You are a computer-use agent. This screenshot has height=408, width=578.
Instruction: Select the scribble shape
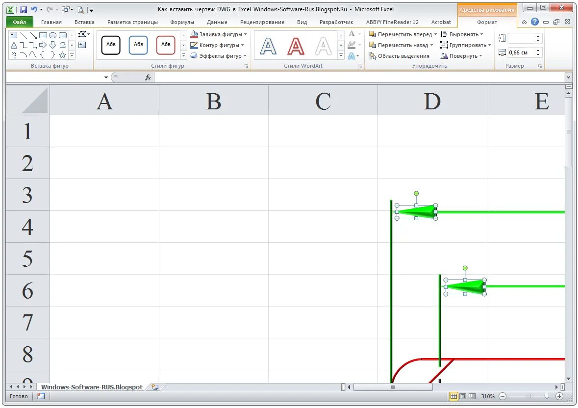tap(14, 55)
